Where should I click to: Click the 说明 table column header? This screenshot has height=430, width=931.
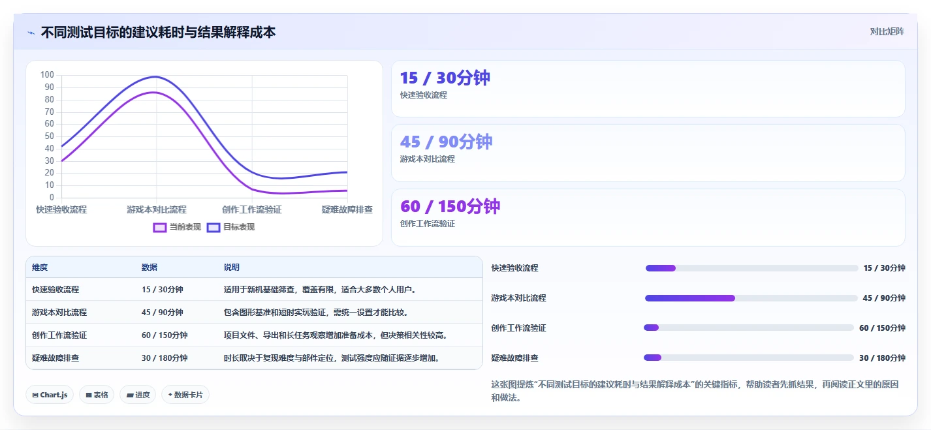tap(232, 268)
